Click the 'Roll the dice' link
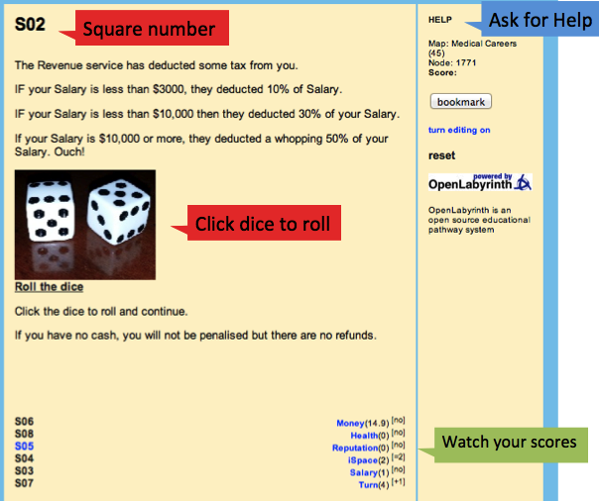Viewport: 599px width, 501px height. (x=49, y=287)
